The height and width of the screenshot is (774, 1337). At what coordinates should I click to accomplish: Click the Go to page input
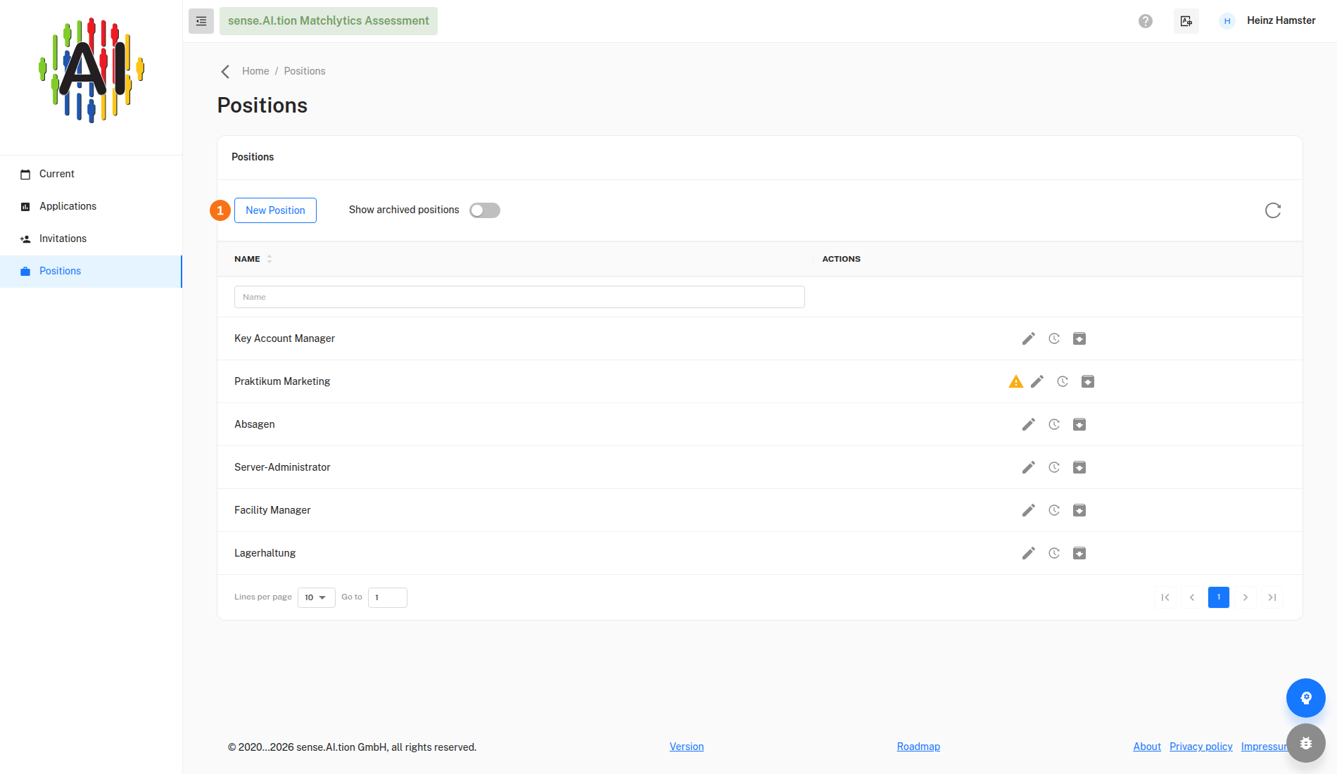point(388,597)
